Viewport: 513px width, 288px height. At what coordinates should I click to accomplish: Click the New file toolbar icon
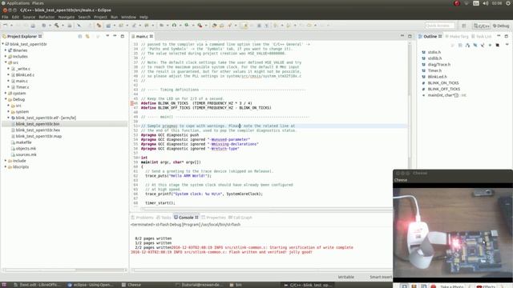[x=6, y=25]
